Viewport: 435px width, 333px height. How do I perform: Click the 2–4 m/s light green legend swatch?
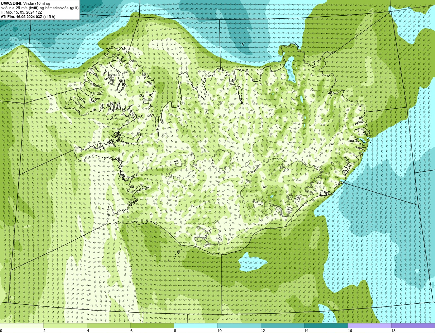65,326
